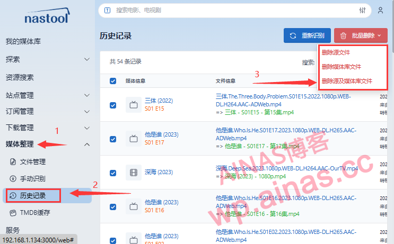The width and height of the screenshot is (394, 244).
Task: Toggle the select-all checkbox in table header
Action: point(113,81)
